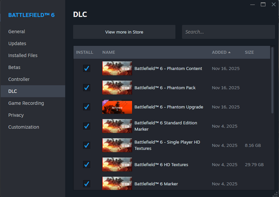Toggle the Standard Edition Marker checkbox
The height and width of the screenshot is (197, 279).
coord(86,126)
